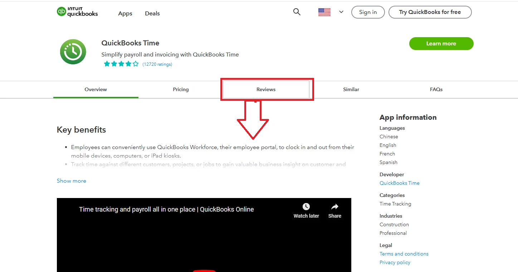Open the Terms and conditions link
The width and height of the screenshot is (518, 272).
coord(404,254)
